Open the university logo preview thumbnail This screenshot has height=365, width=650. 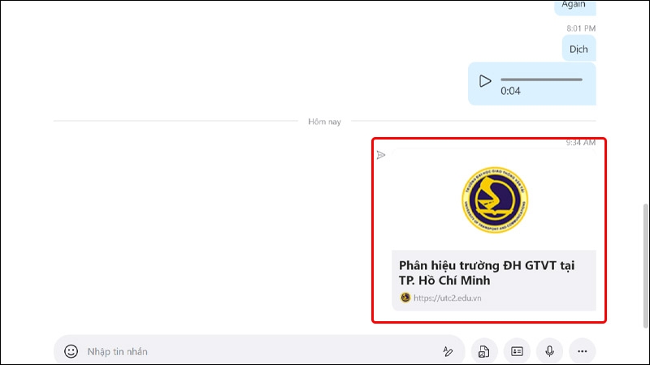coord(495,200)
